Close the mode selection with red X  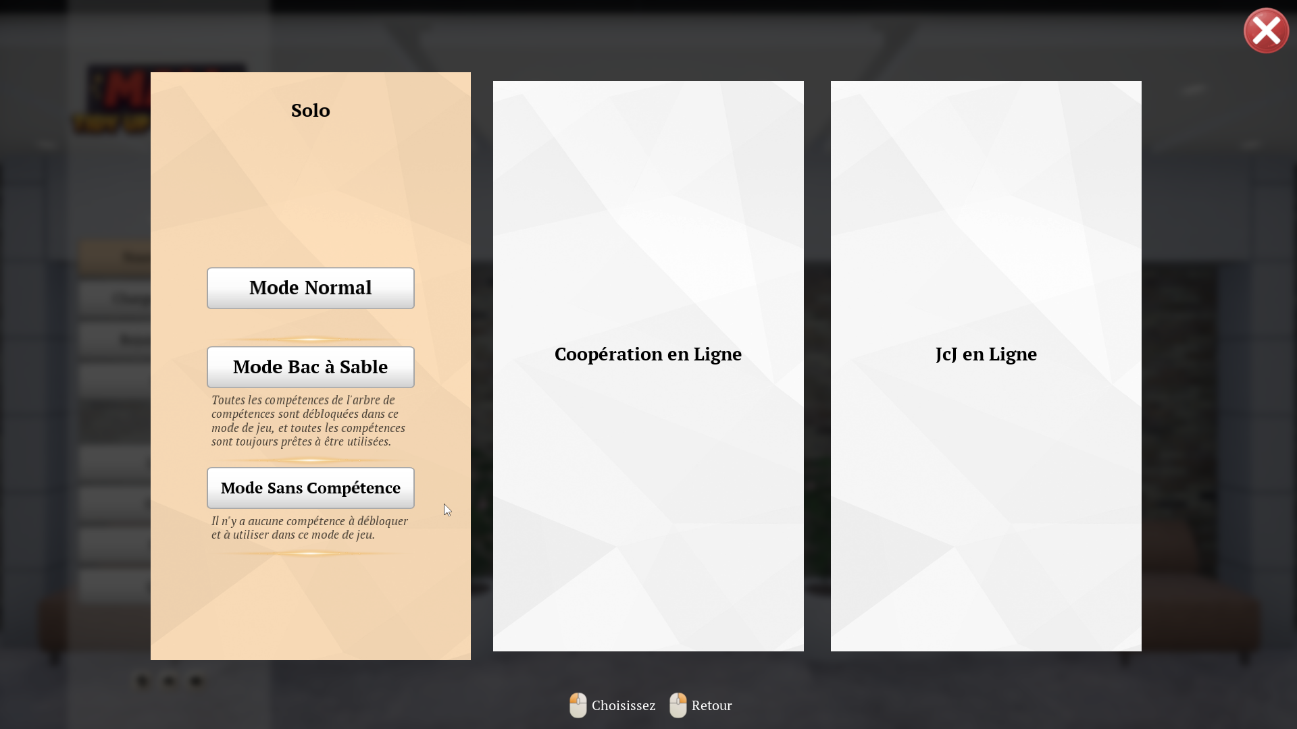[1266, 30]
